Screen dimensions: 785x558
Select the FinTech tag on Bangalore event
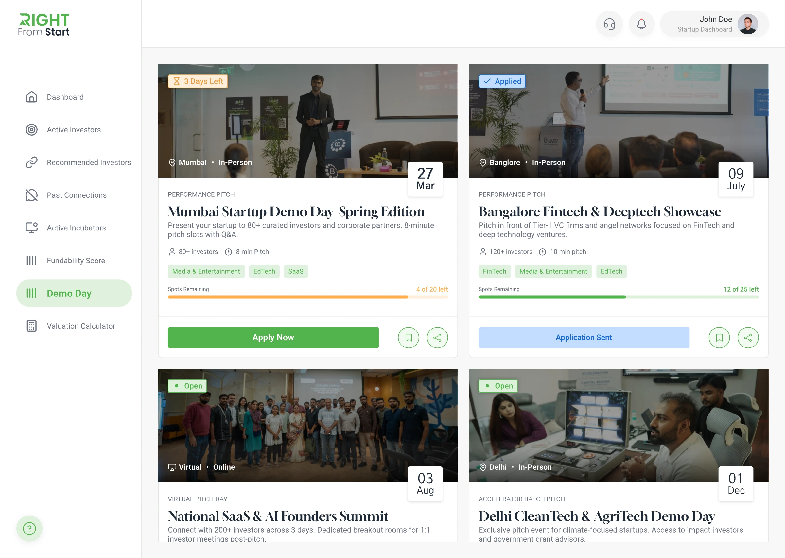point(494,271)
